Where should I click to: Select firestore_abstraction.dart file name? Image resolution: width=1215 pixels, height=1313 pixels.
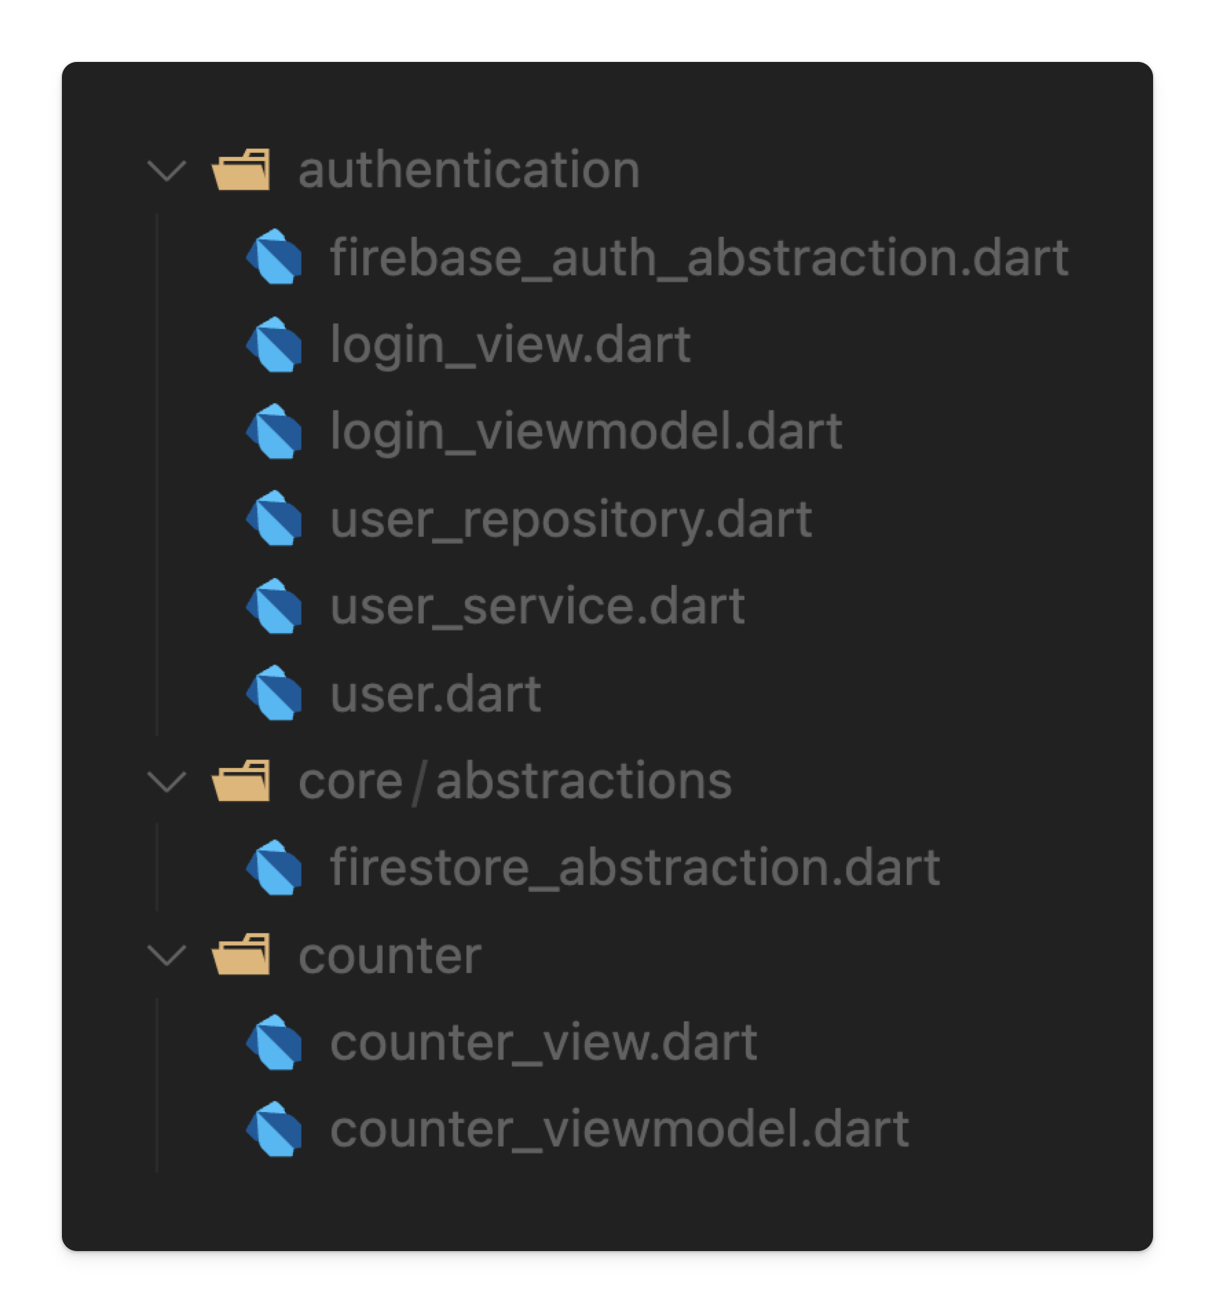(634, 867)
